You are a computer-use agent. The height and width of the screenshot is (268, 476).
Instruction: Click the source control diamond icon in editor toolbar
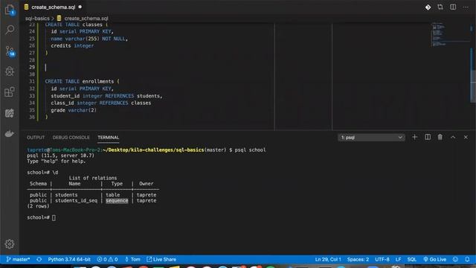(x=428, y=7)
